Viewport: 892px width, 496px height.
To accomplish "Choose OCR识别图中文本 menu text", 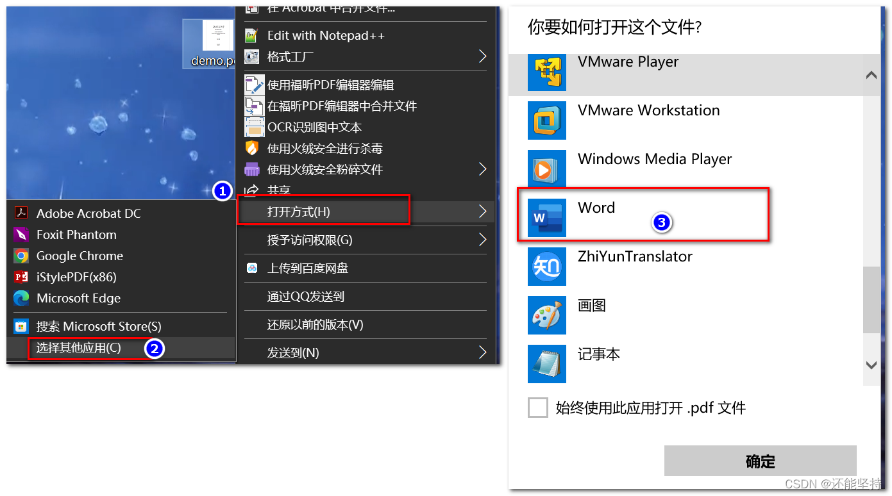I will click(x=314, y=127).
